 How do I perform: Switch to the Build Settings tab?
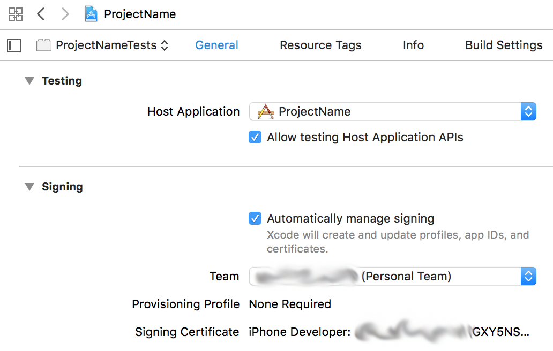(504, 45)
